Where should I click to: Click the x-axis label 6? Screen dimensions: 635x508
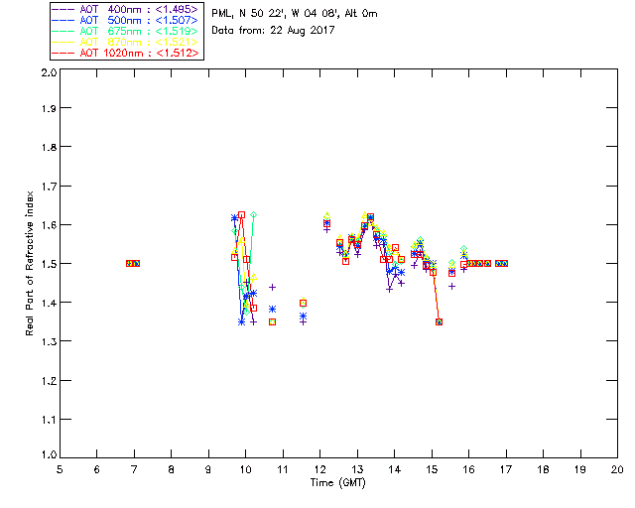coord(97,469)
